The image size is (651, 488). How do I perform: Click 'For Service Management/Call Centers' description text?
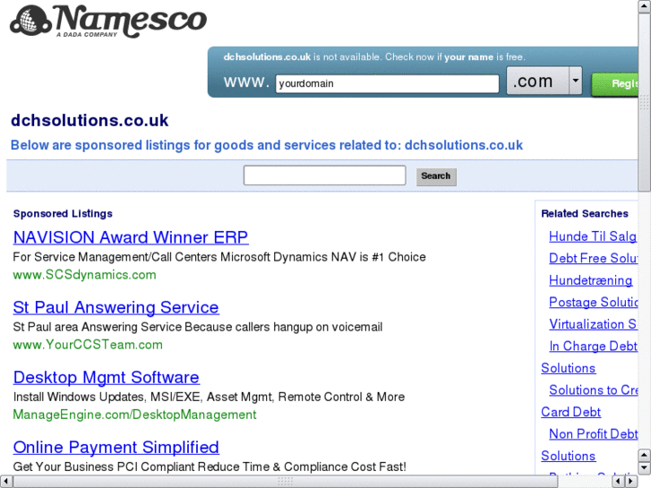[x=219, y=257]
